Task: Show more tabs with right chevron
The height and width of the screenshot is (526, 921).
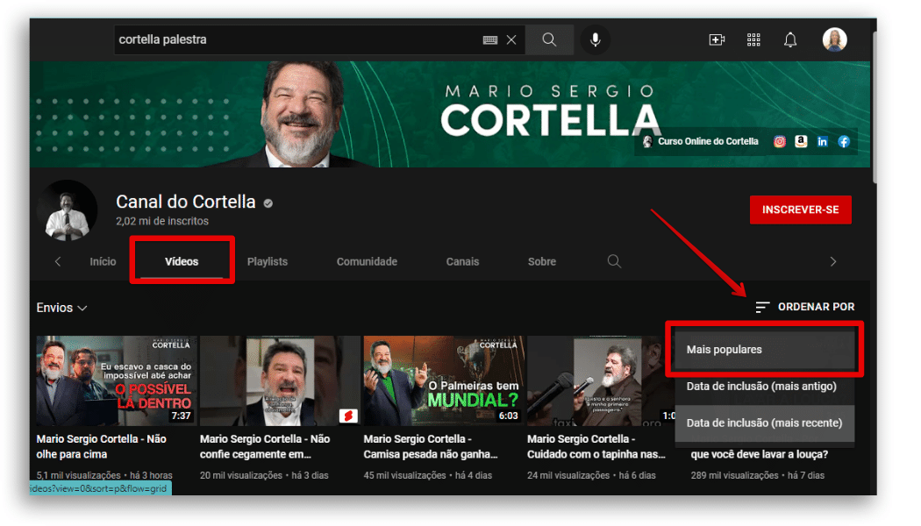Action: pyautogui.click(x=833, y=261)
